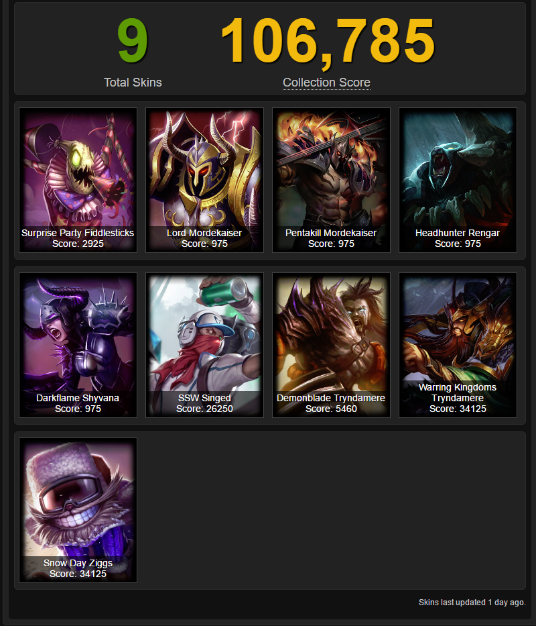Click the SSW Singed skin card
This screenshot has height=626, width=536.
[204, 346]
